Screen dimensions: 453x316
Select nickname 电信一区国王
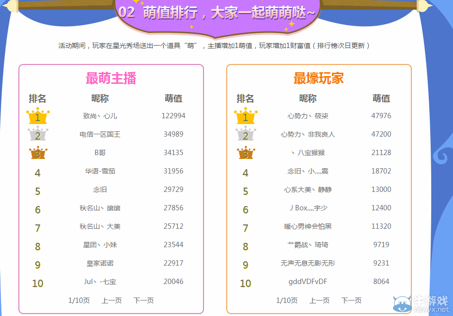pos(100,134)
